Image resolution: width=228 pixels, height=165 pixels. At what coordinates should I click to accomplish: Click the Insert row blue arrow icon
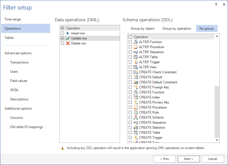68,33
